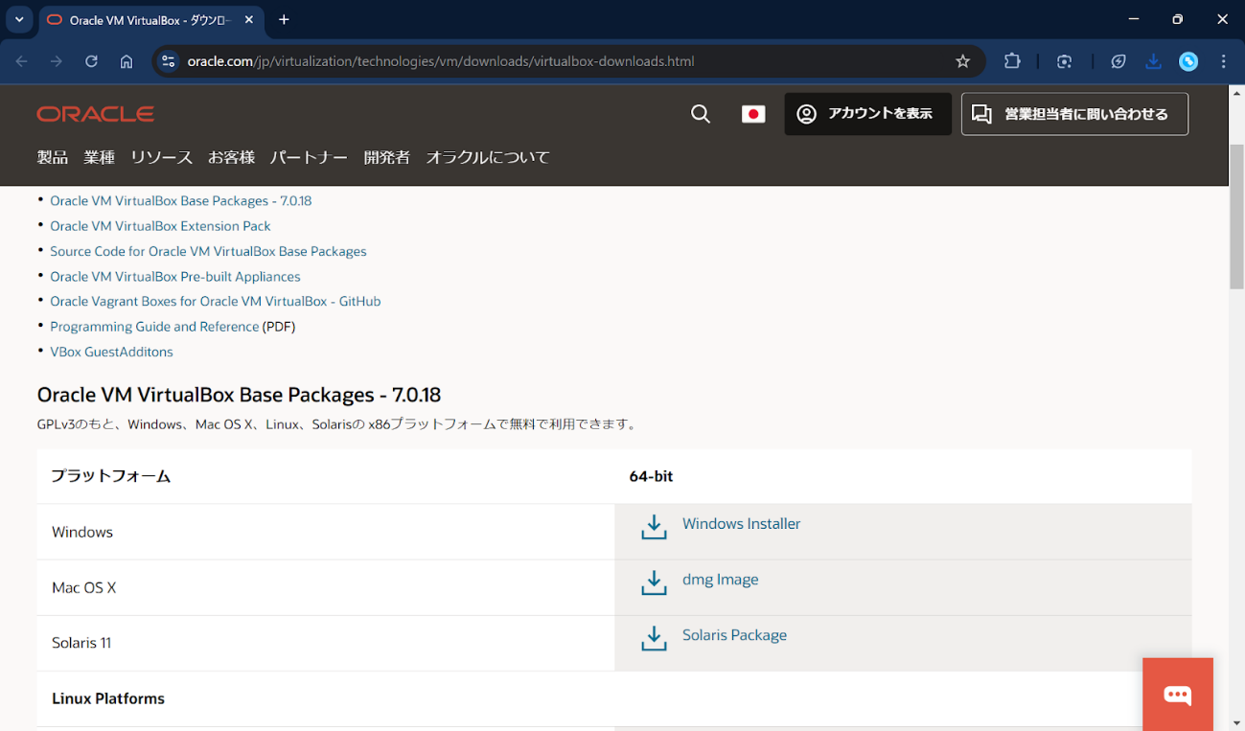Viewport: 1245px width, 731px height.
Task: Click the Solaris Package link
Action: (x=734, y=635)
